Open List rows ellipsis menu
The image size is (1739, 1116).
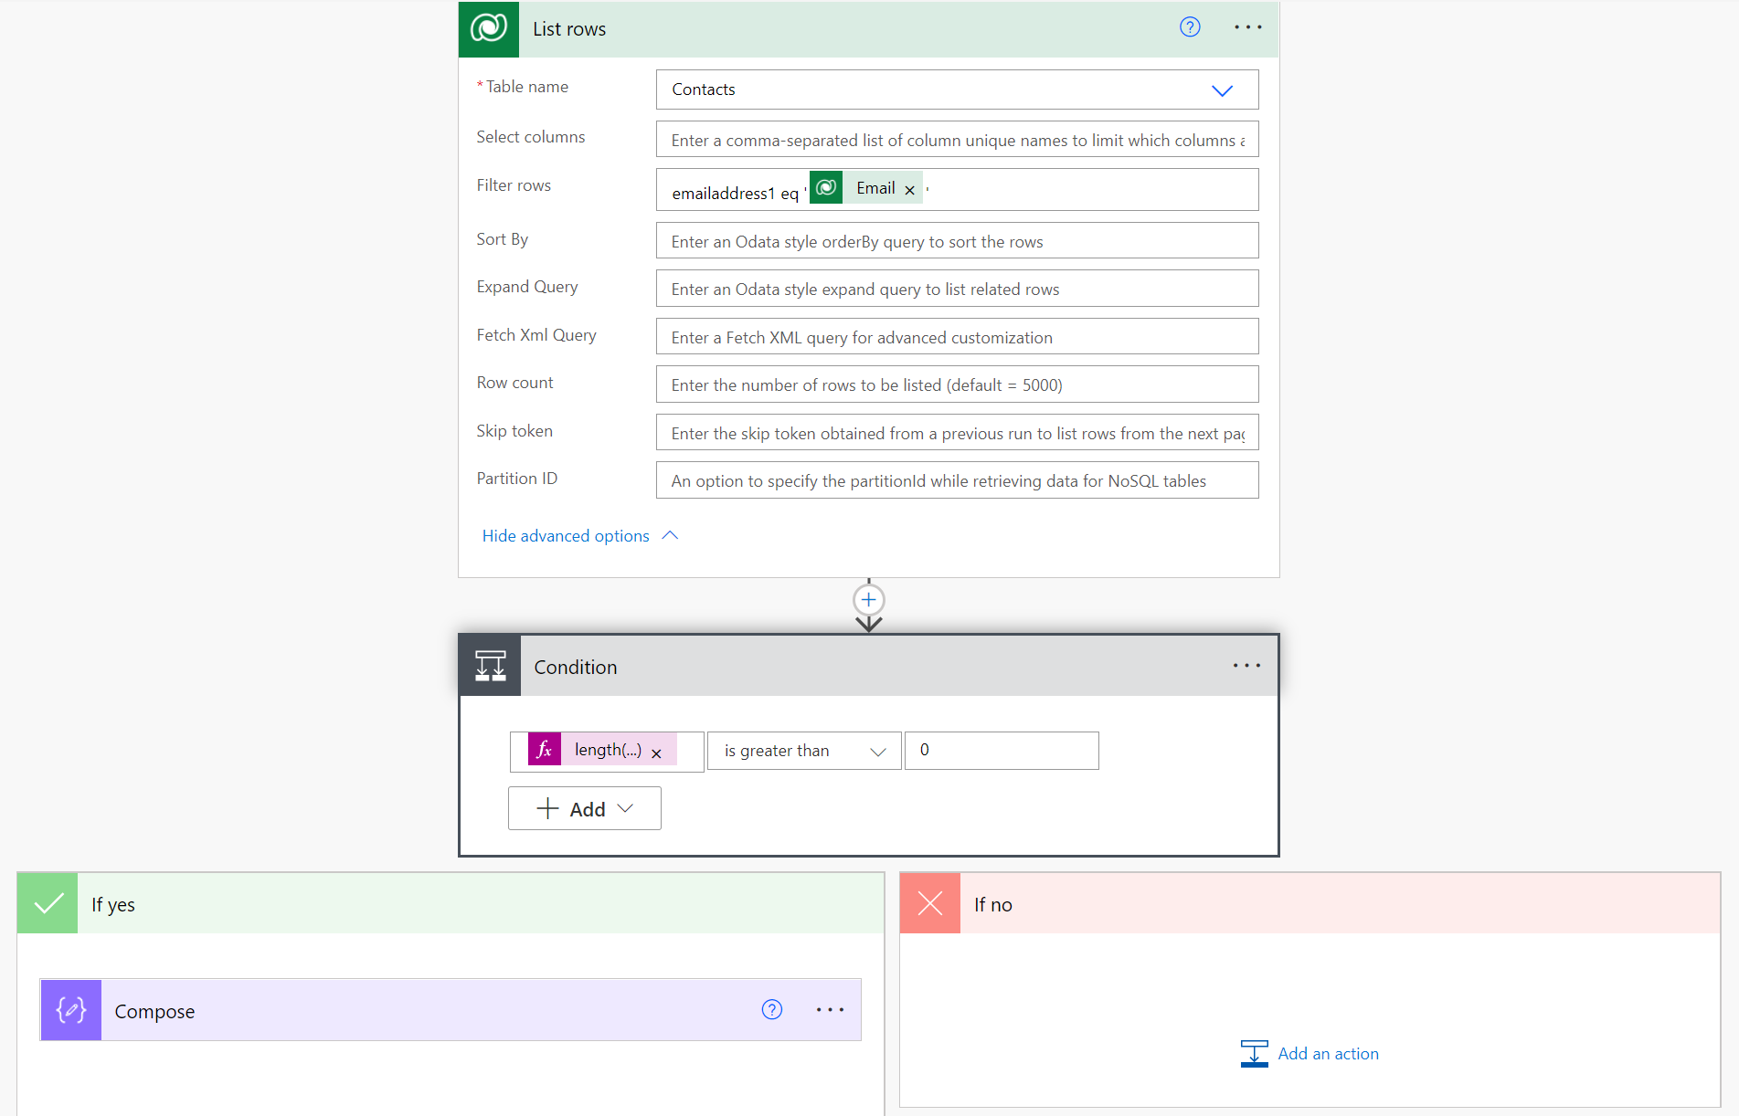coord(1247,27)
